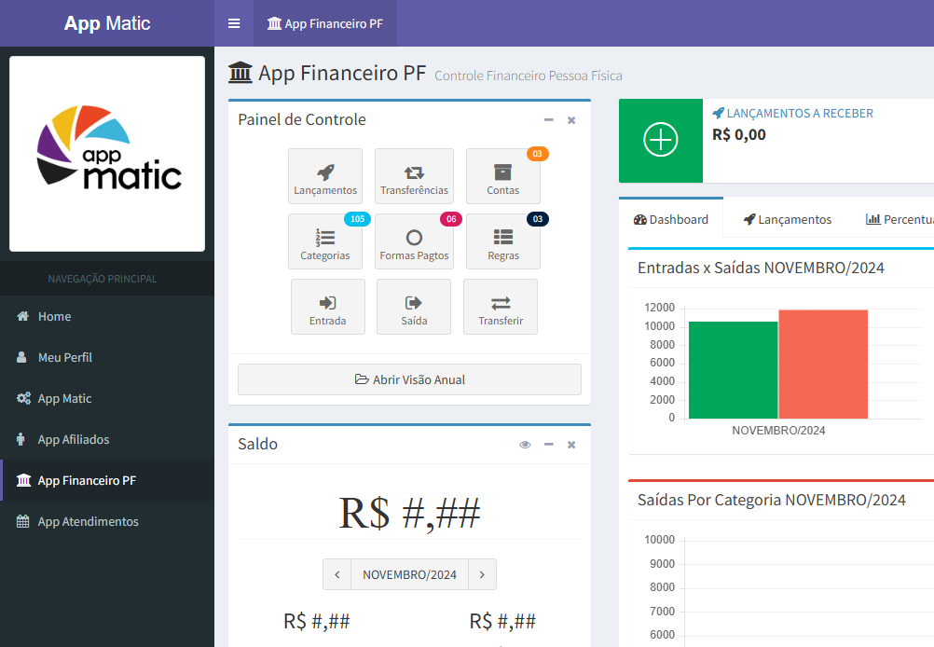This screenshot has width=934, height=647.
Task: Click the green plus circle button
Action: tap(660, 141)
